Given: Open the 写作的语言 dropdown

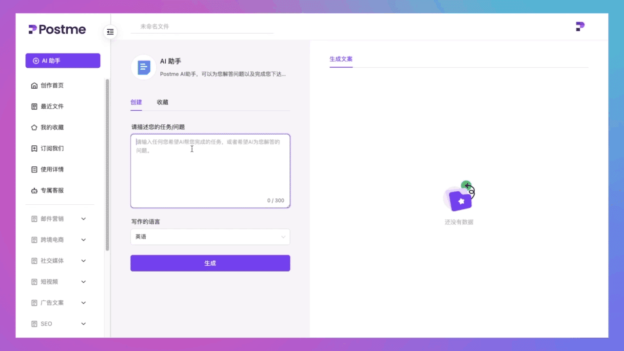Looking at the screenshot, I should 210,236.
